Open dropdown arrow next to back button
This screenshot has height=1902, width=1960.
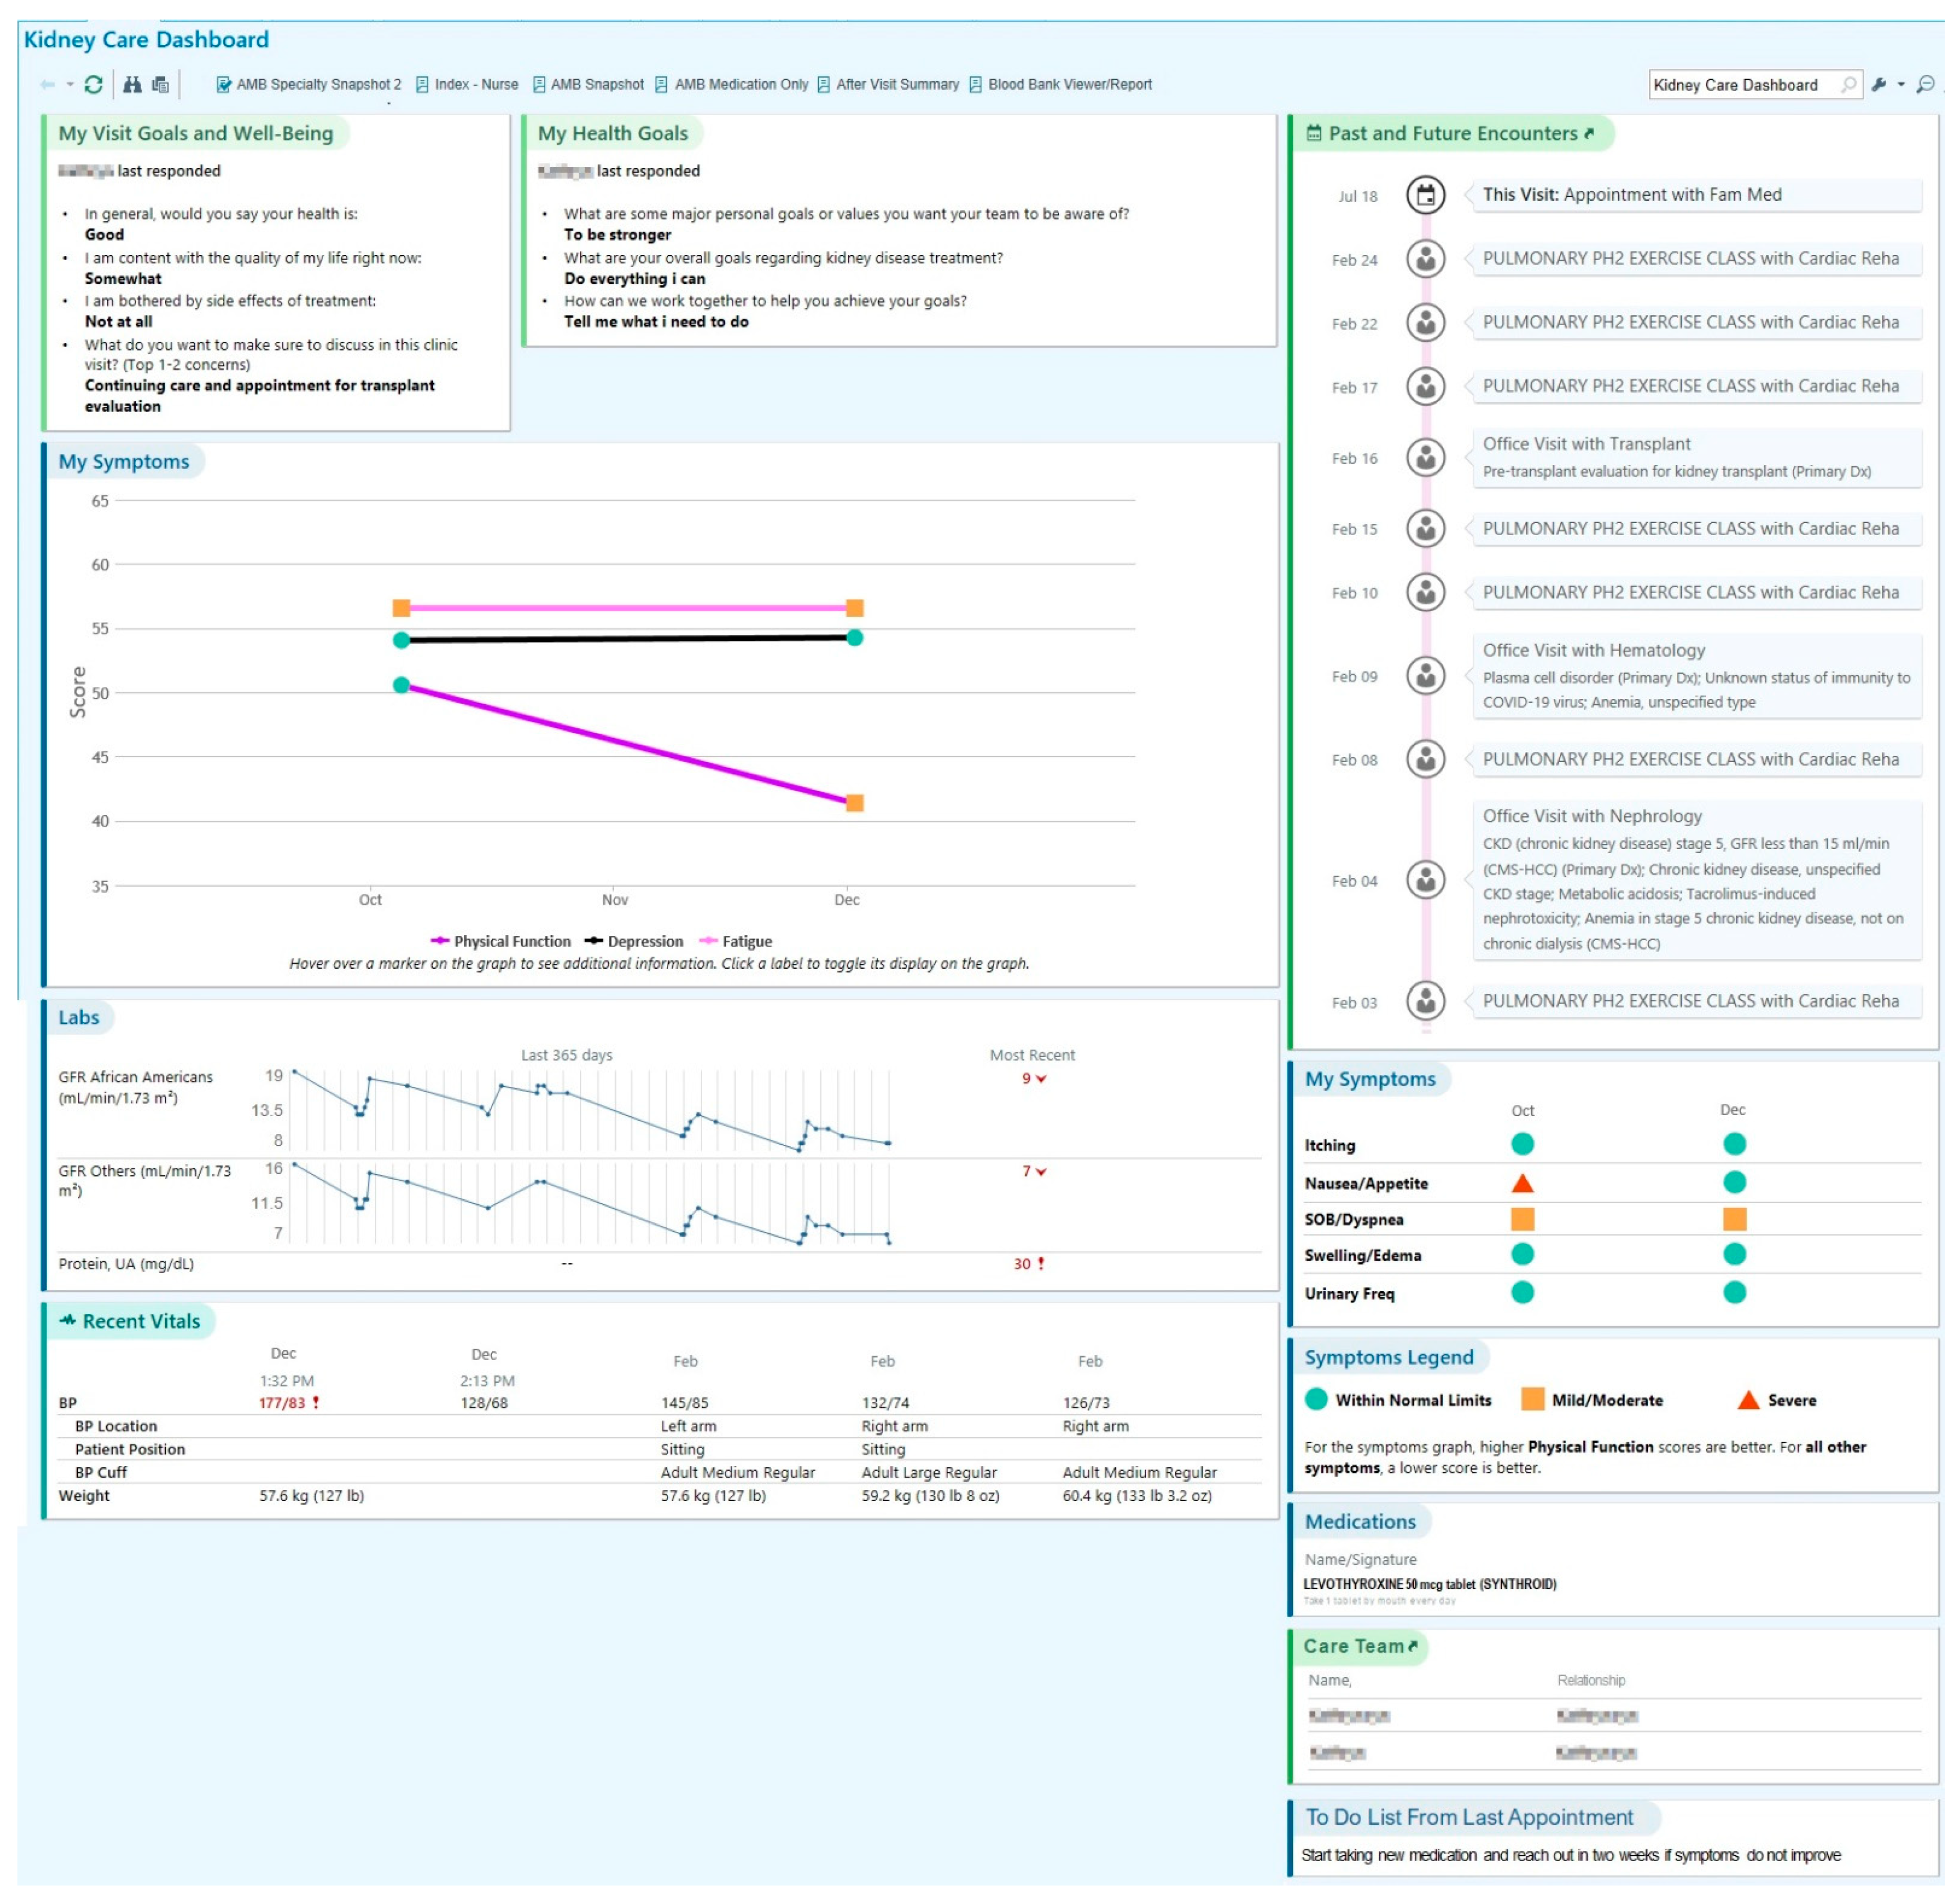(70, 85)
